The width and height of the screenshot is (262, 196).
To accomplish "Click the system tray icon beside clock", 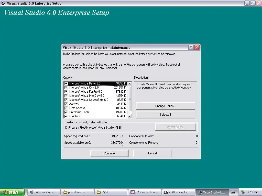I will click(243, 192).
